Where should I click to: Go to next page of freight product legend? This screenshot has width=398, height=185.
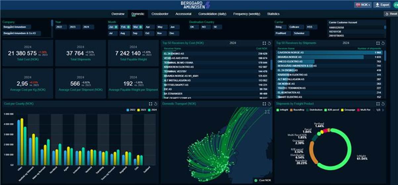point(383,110)
